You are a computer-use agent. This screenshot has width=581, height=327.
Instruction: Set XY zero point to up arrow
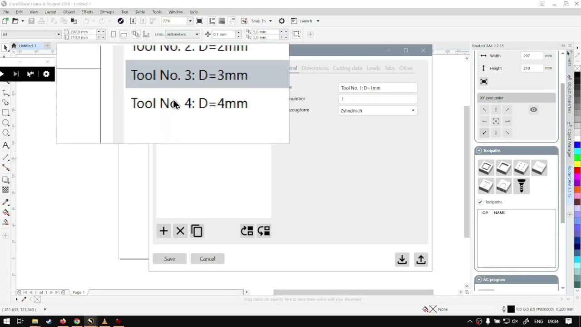[x=496, y=110]
